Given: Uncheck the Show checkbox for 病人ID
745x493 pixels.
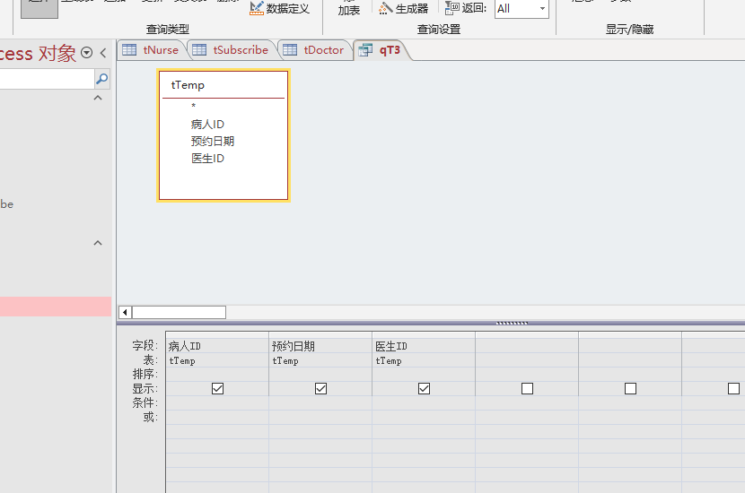Looking at the screenshot, I should pos(217,389).
